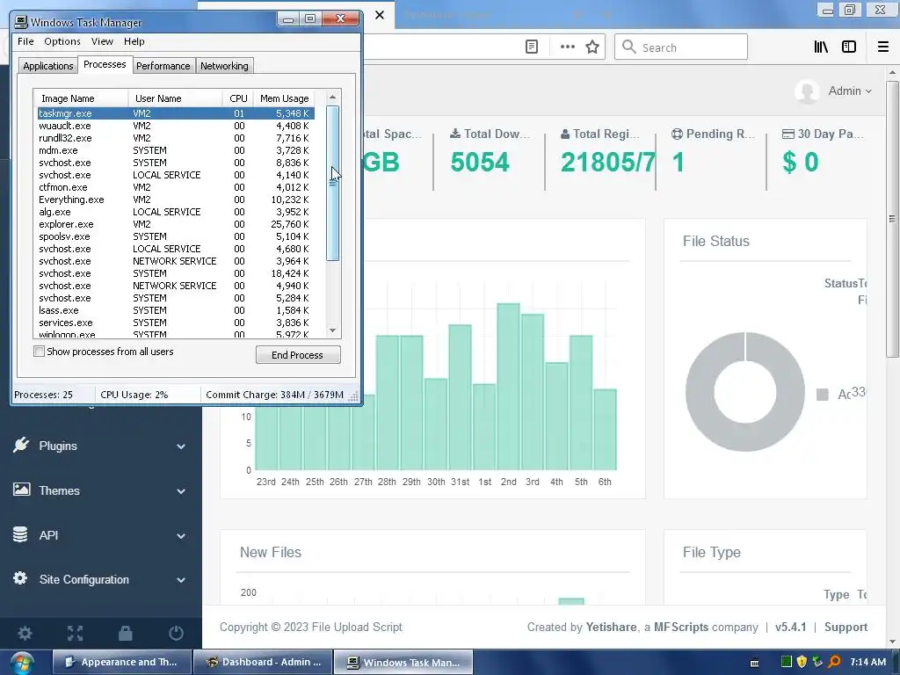The height and width of the screenshot is (675, 900).
Task: Switch to Processes tab
Action: click(105, 64)
